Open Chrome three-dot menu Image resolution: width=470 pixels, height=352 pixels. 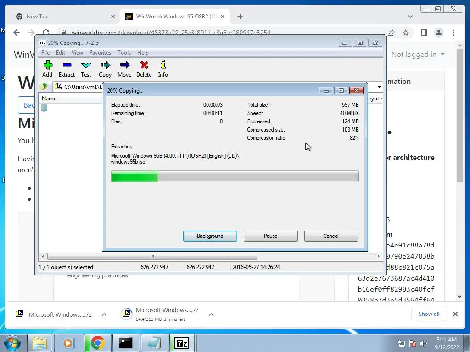tap(454, 33)
